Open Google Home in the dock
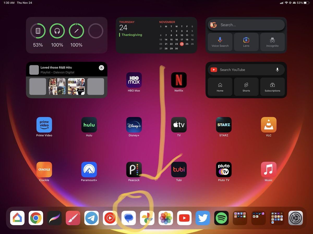The height and width of the screenshot is (234, 313). (x=17, y=218)
